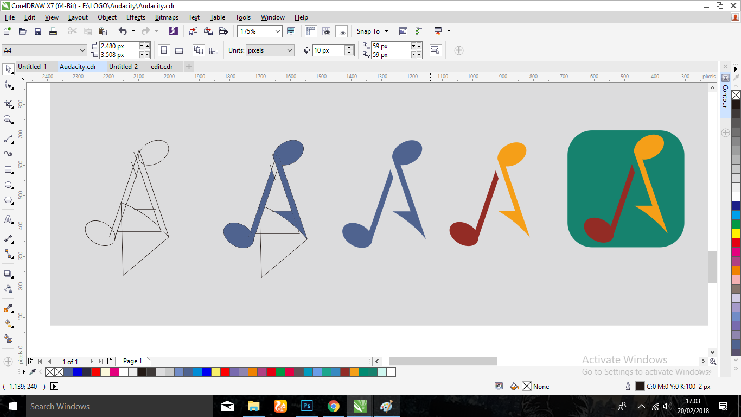
Task: Toggle Current Page layout button
Action: coord(214,50)
